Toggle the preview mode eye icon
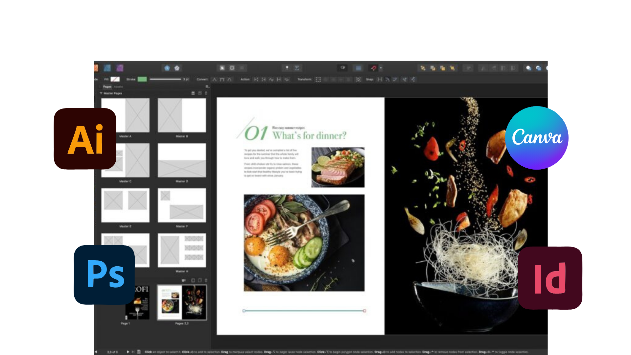 click(343, 68)
